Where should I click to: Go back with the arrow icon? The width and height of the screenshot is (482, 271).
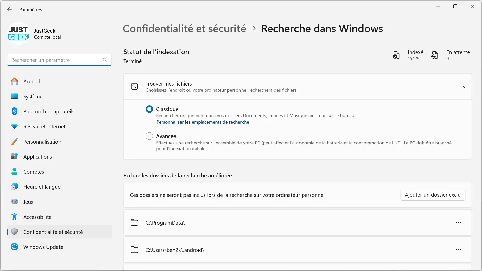10,9
